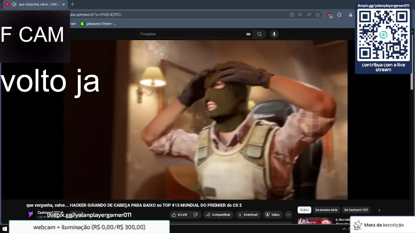Open the red extension with 232 badge

[330, 15]
